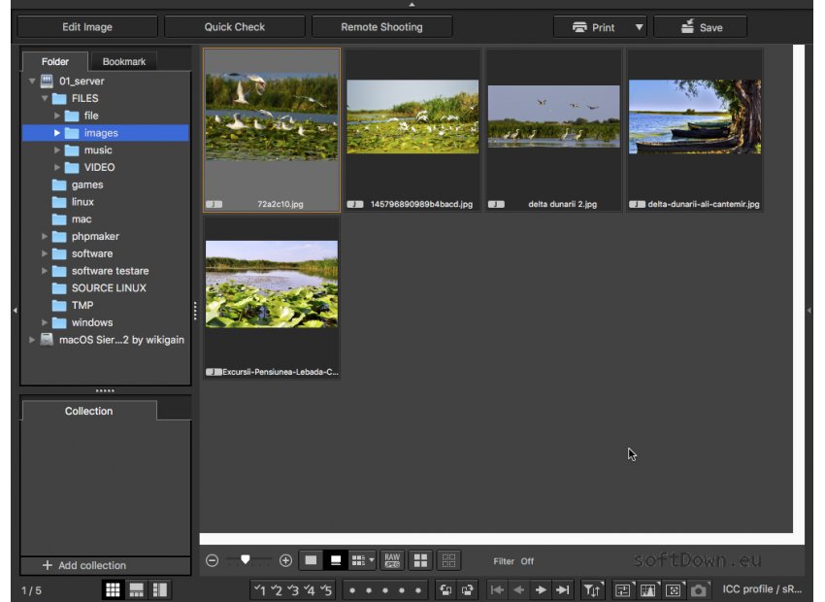The image size is (825, 602).
Task: Expand the phpmaker folder triangle
Action: pos(45,236)
